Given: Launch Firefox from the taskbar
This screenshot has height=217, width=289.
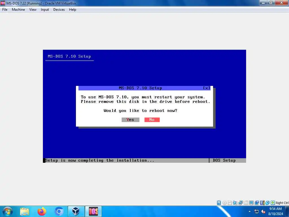Looking at the screenshot, I should [x=42, y=211].
